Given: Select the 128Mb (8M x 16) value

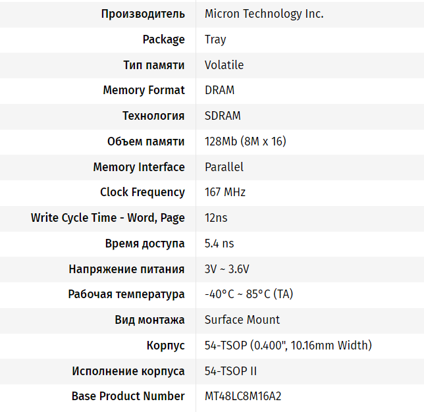Looking at the screenshot, I should 245,142.
